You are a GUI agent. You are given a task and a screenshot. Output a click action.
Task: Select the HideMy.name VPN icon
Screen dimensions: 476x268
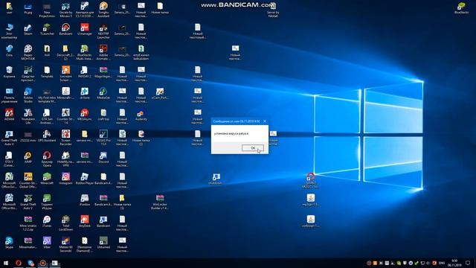65,159
